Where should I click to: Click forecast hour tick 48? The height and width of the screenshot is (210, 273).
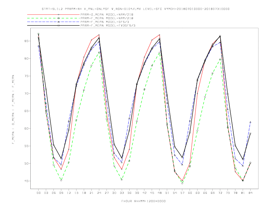coord(160,193)
